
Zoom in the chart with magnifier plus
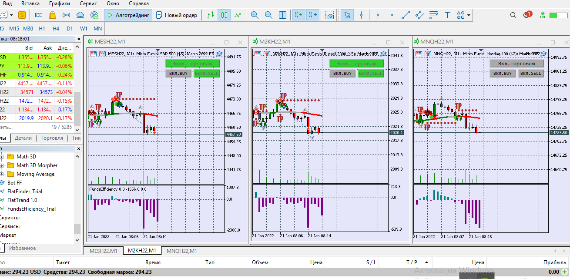pyautogui.click(x=255, y=15)
